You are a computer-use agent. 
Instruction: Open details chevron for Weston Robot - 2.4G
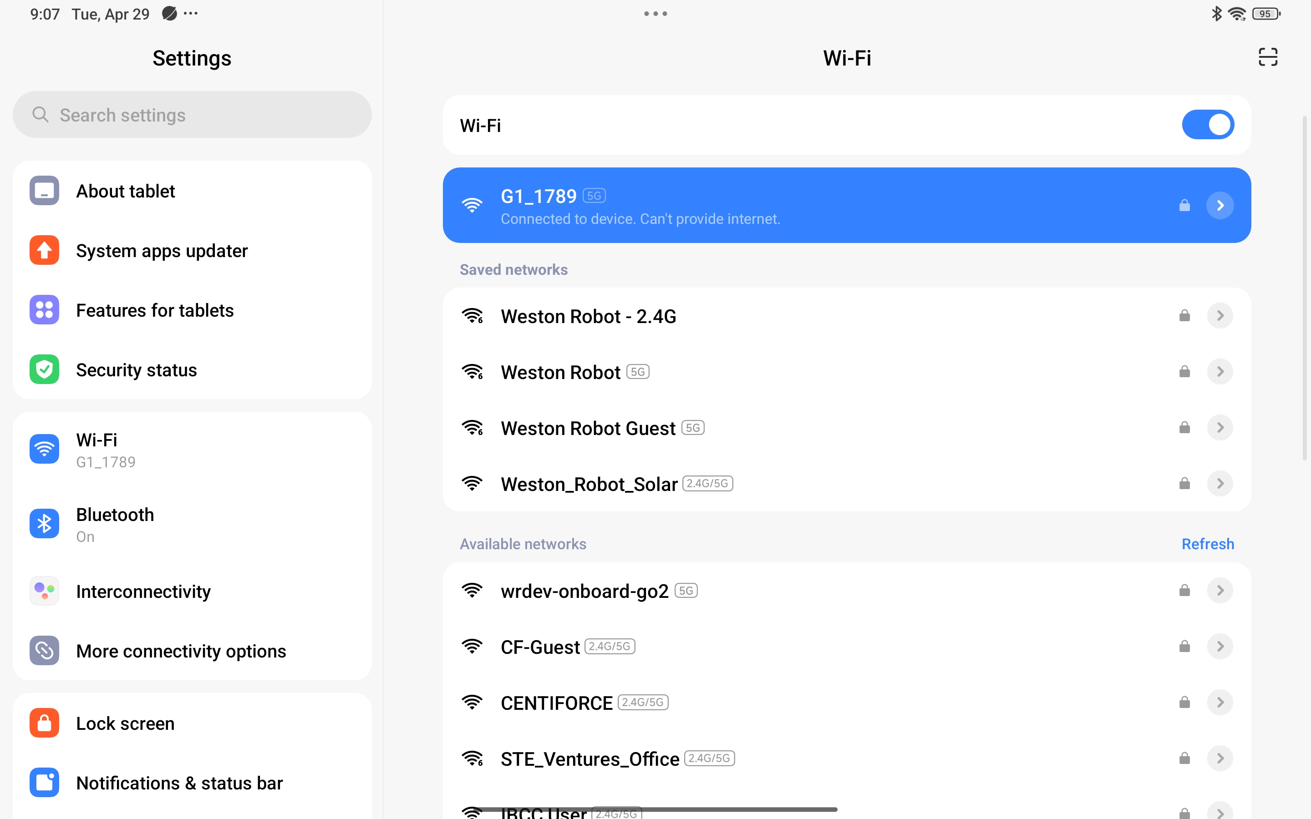(x=1220, y=316)
